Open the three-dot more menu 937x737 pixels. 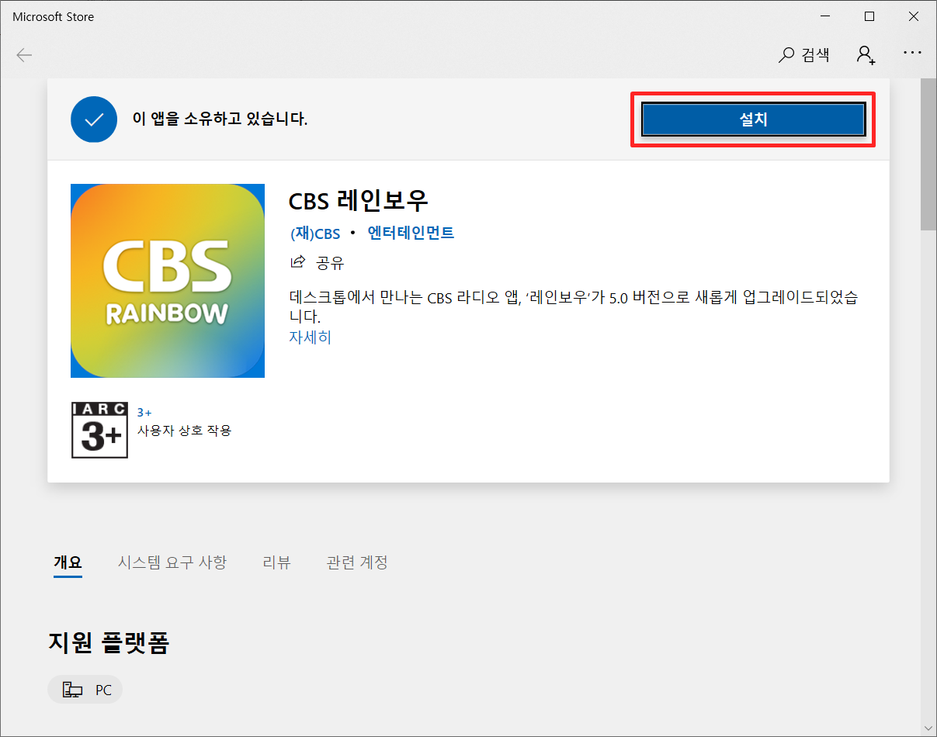click(x=912, y=54)
